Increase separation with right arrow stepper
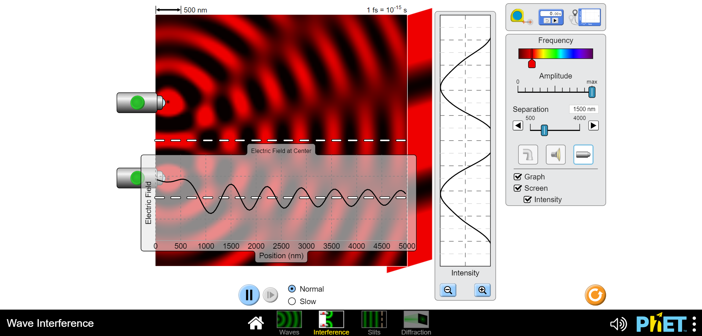This screenshot has height=336, width=702. [x=594, y=125]
